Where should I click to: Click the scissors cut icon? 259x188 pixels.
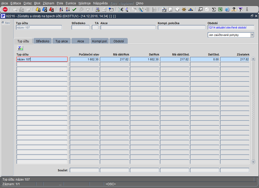(x=121, y=10)
